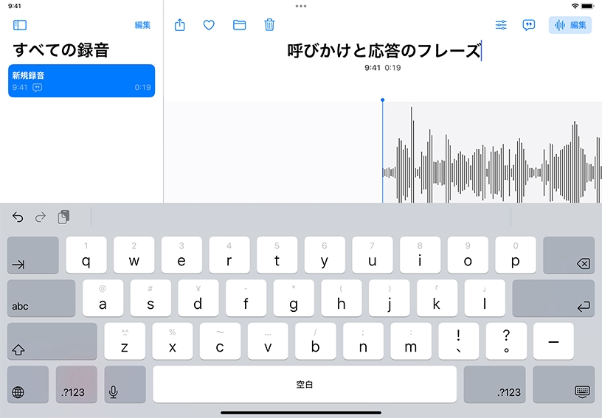
Task: Tap the redo arrow on keyboard bar
Action: click(41, 217)
